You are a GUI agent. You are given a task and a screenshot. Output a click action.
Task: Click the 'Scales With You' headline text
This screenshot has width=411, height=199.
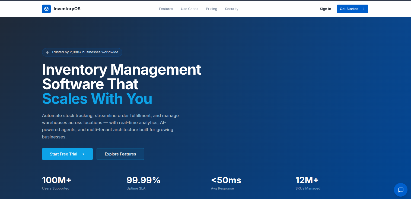97,98
